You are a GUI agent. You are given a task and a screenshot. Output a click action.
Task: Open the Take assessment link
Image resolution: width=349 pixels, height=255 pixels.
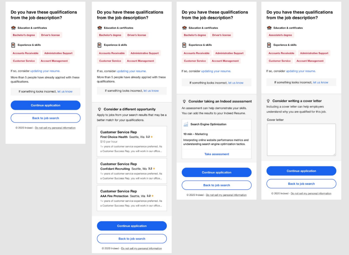click(x=217, y=154)
